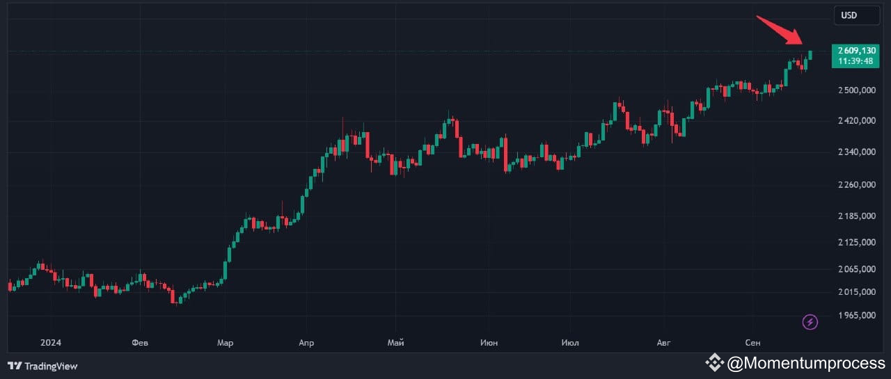This screenshot has width=891, height=379.
Task: Click the 2 260,000 price axis label
Action: (x=856, y=185)
